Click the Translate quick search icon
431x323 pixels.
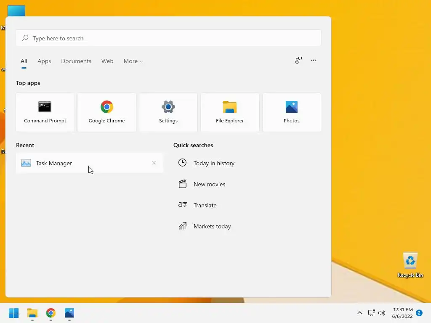[x=183, y=205]
